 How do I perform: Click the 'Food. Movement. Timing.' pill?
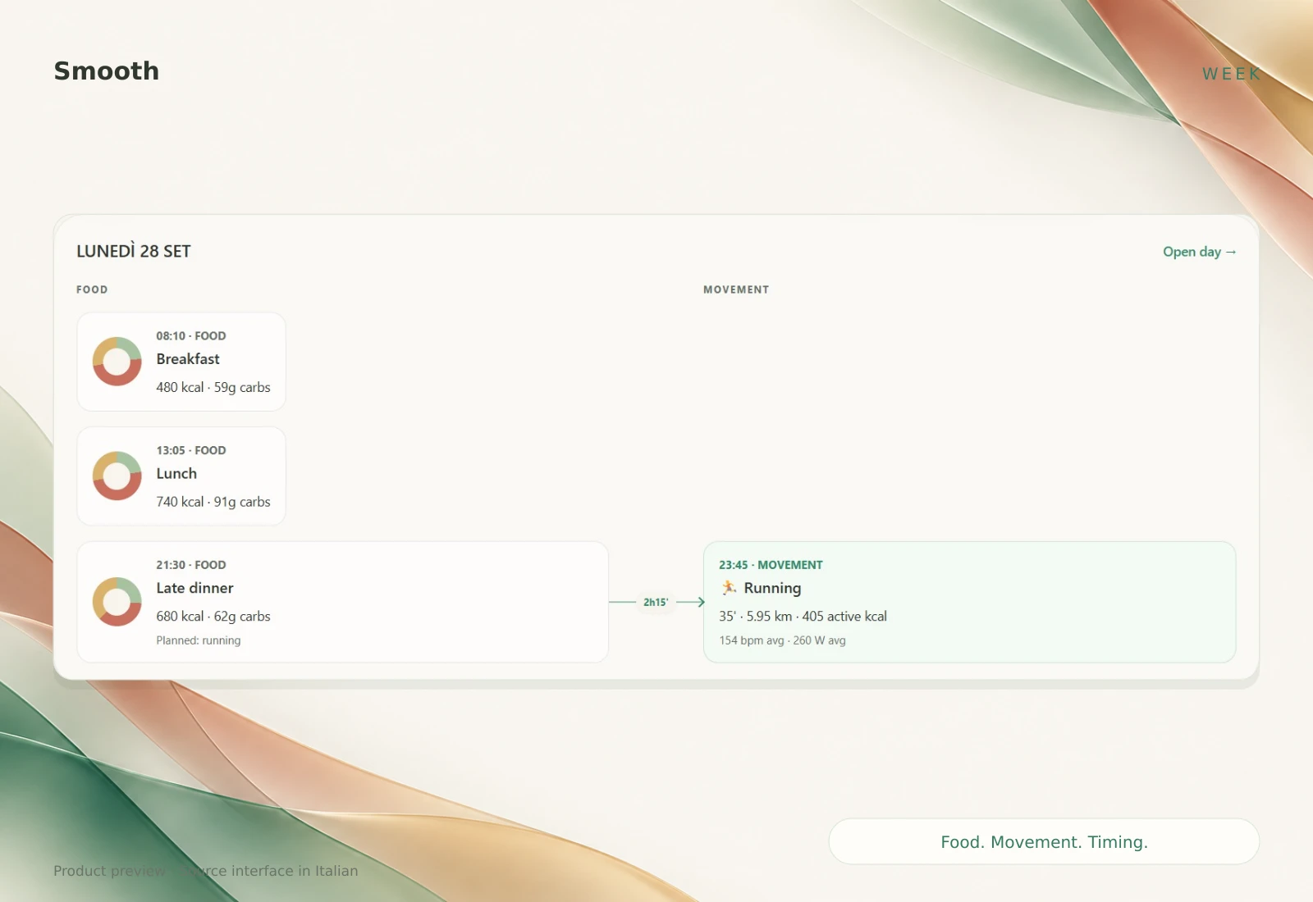(1044, 841)
